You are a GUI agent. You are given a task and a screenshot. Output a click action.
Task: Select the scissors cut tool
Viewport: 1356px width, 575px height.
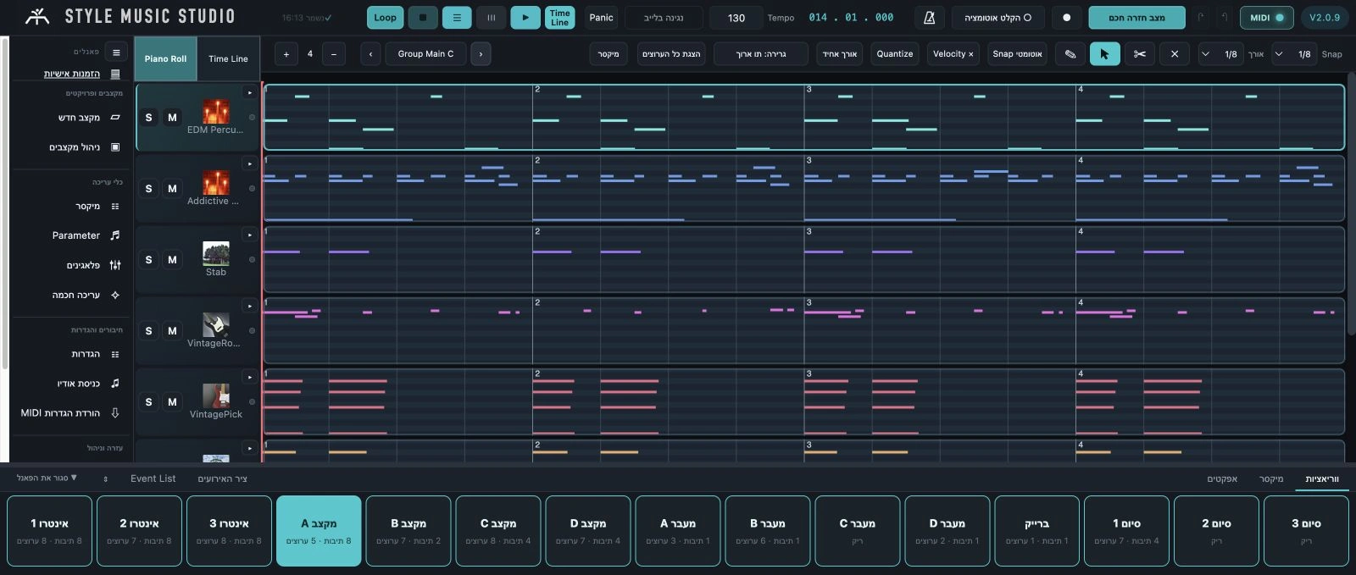tap(1139, 54)
